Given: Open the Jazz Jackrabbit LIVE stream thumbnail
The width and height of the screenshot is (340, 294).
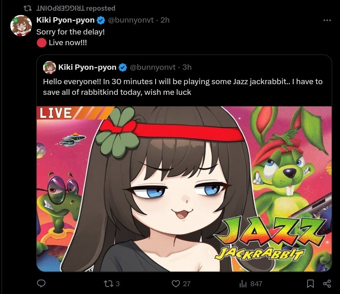Looking at the screenshot, I should (184, 189).
